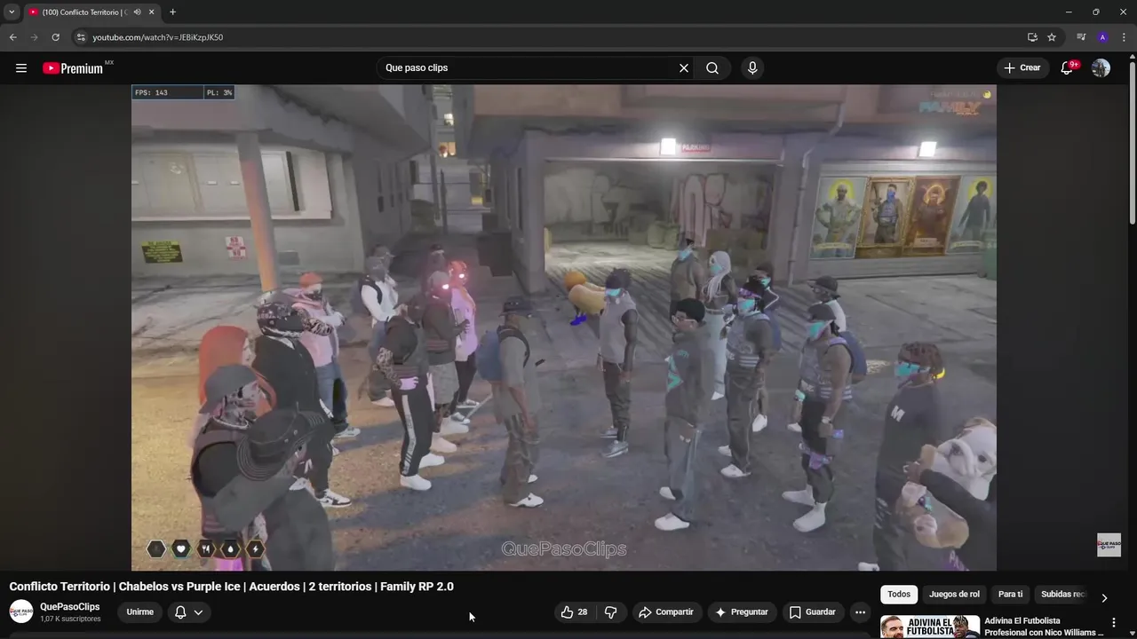Select the Juegos de rol filter chip
This screenshot has height=639, width=1137.
954,595
